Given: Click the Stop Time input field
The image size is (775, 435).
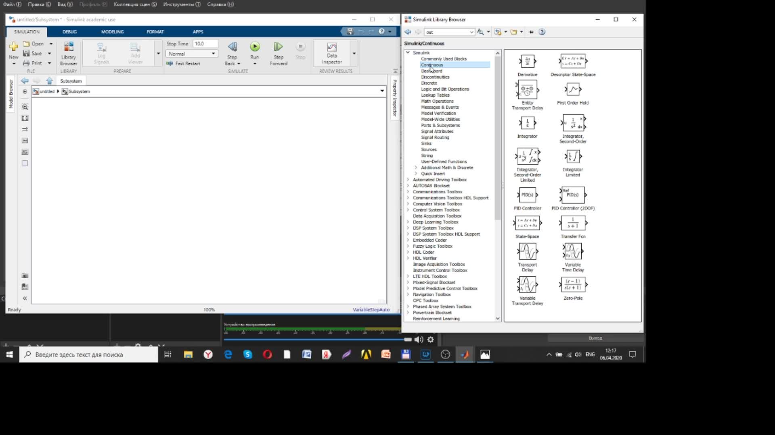Looking at the screenshot, I should (x=205, y=43).
